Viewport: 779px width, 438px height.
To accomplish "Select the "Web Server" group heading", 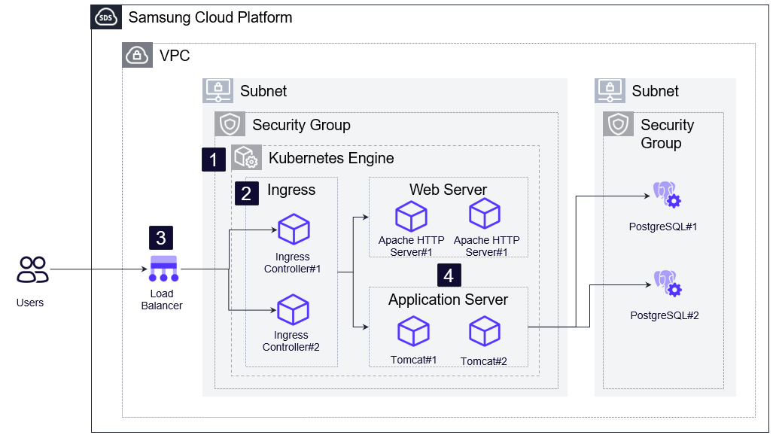I will 448,189.
